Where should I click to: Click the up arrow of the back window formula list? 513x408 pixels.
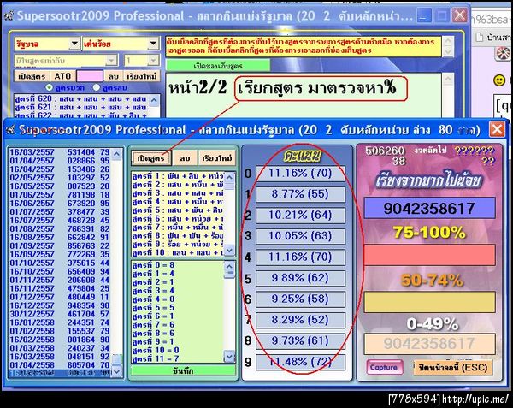click(154, 100)
